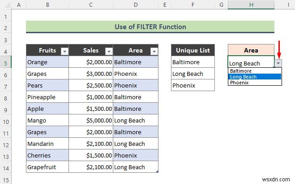The image size is (295, 184).
Task: Click row 5 header
Action: point(6,62)
